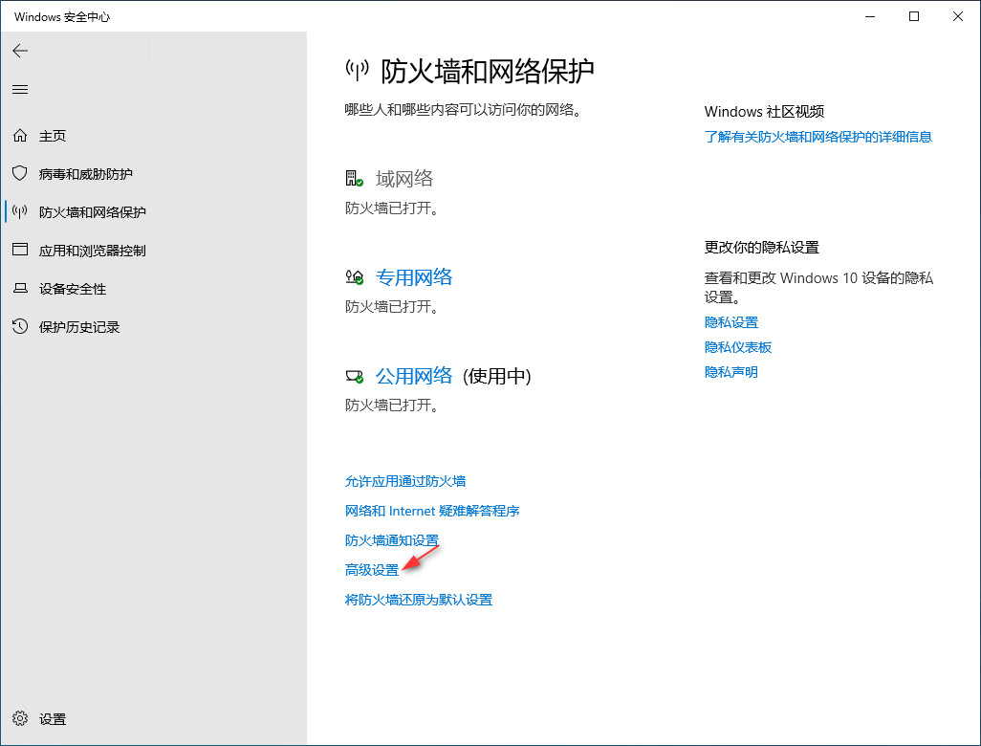This screenshot has width=981, height=746.
Task: Open the 专用网络 firewall settings
Action: point(414,277)
